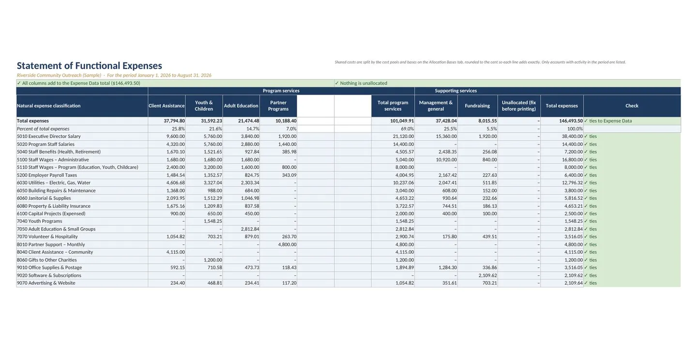This screenshot has height=348, width=697.
Task: Click the "5010 Executive Director Salary" row label
Action: pyautogui.click(x=49, y=136)
